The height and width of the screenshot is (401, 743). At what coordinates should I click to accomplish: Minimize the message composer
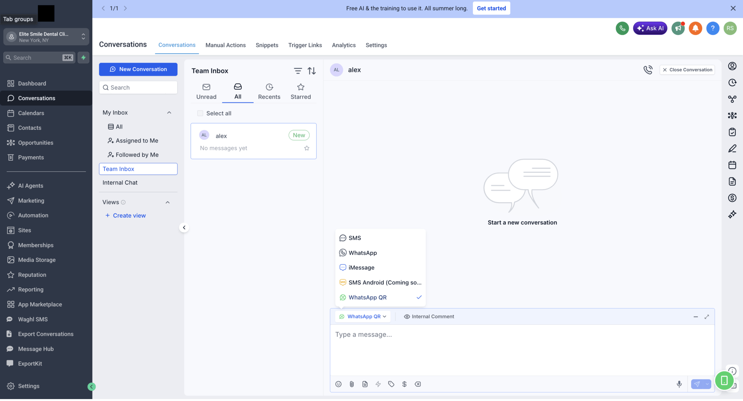[696, 317]
